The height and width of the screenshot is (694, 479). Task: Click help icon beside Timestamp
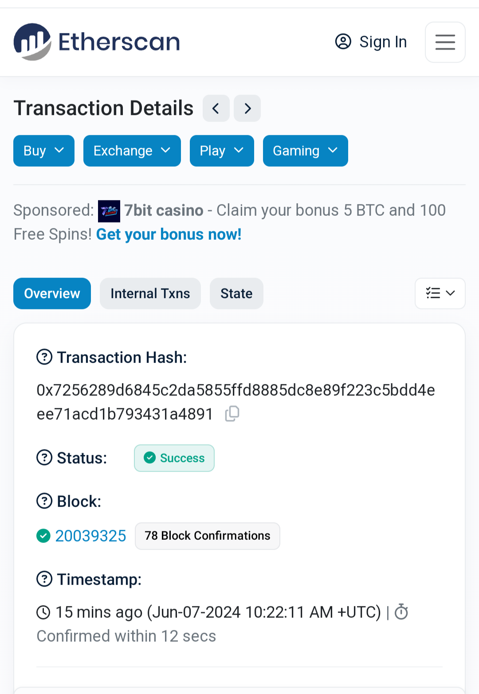(44, 579)
